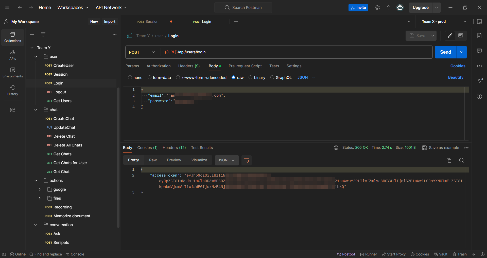Toggle word wrap in response viewer
Screen dimensions: 487x258
pyautogui.click(x=246, y=160)
